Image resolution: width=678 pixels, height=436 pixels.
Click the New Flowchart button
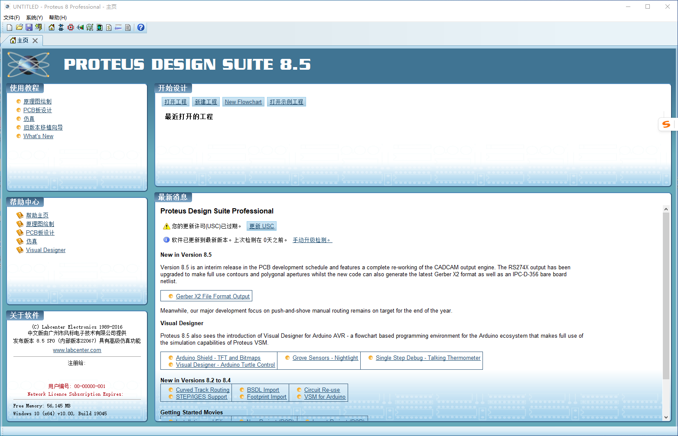pyautogui.click(x=243, y=102)
